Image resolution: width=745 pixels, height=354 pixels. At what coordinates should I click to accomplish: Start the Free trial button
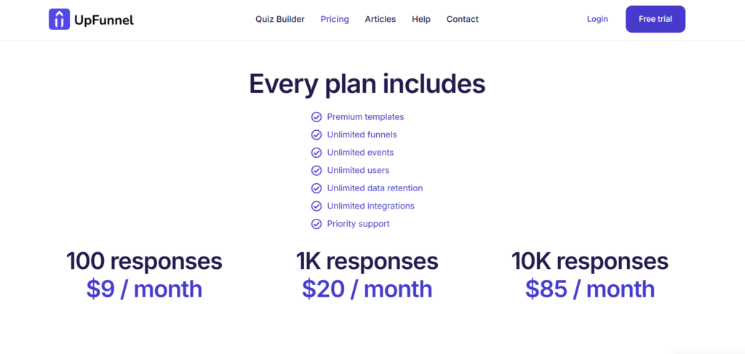point(656,19)
